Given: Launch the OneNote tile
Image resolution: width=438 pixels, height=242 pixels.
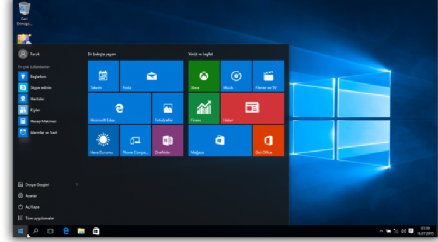Looking at the screenshot, I should pyautogui.click(x=168, y=141).
